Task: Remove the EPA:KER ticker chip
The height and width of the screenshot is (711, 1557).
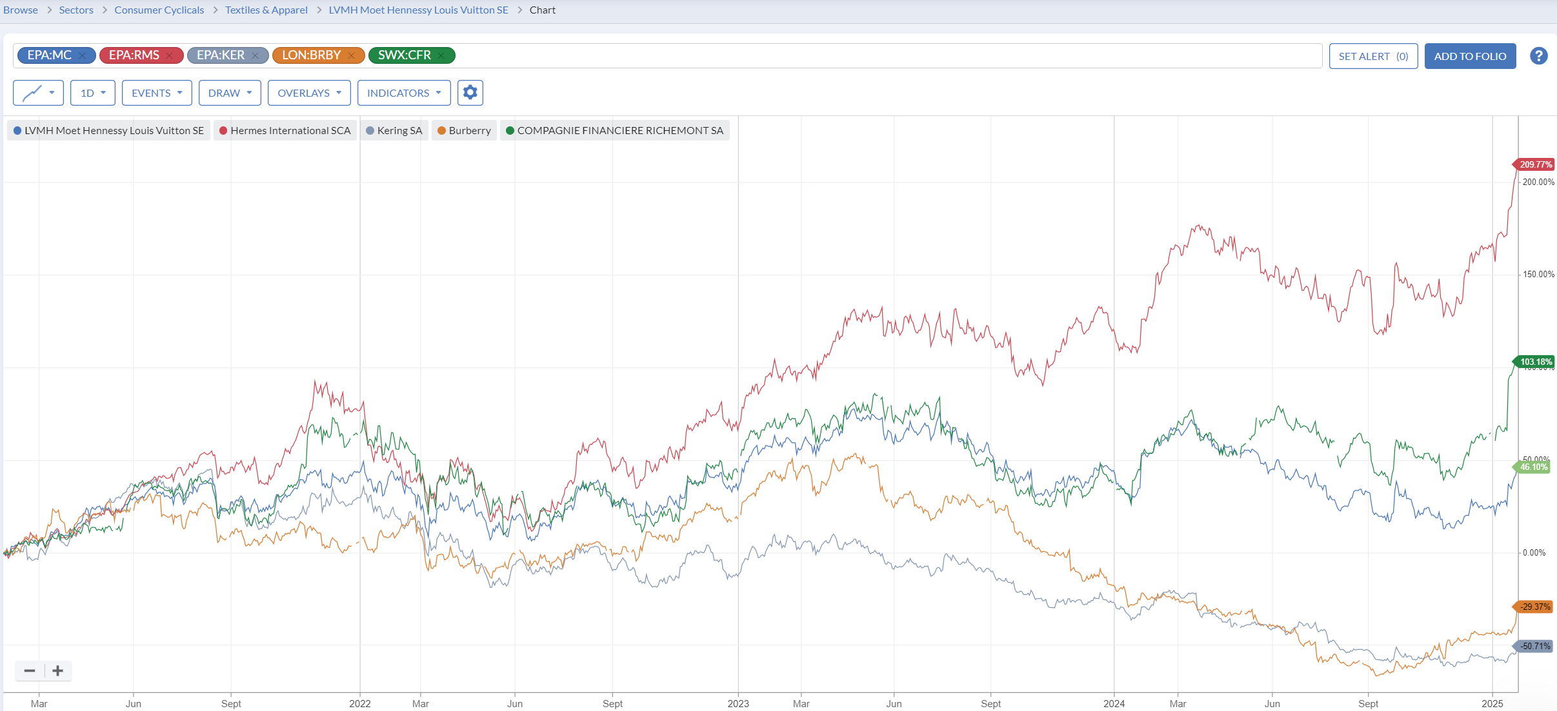Action: [x=255, y=55]
